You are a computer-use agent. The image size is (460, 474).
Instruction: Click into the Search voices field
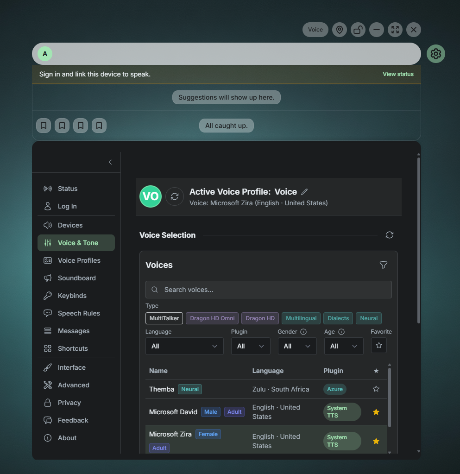268,290
